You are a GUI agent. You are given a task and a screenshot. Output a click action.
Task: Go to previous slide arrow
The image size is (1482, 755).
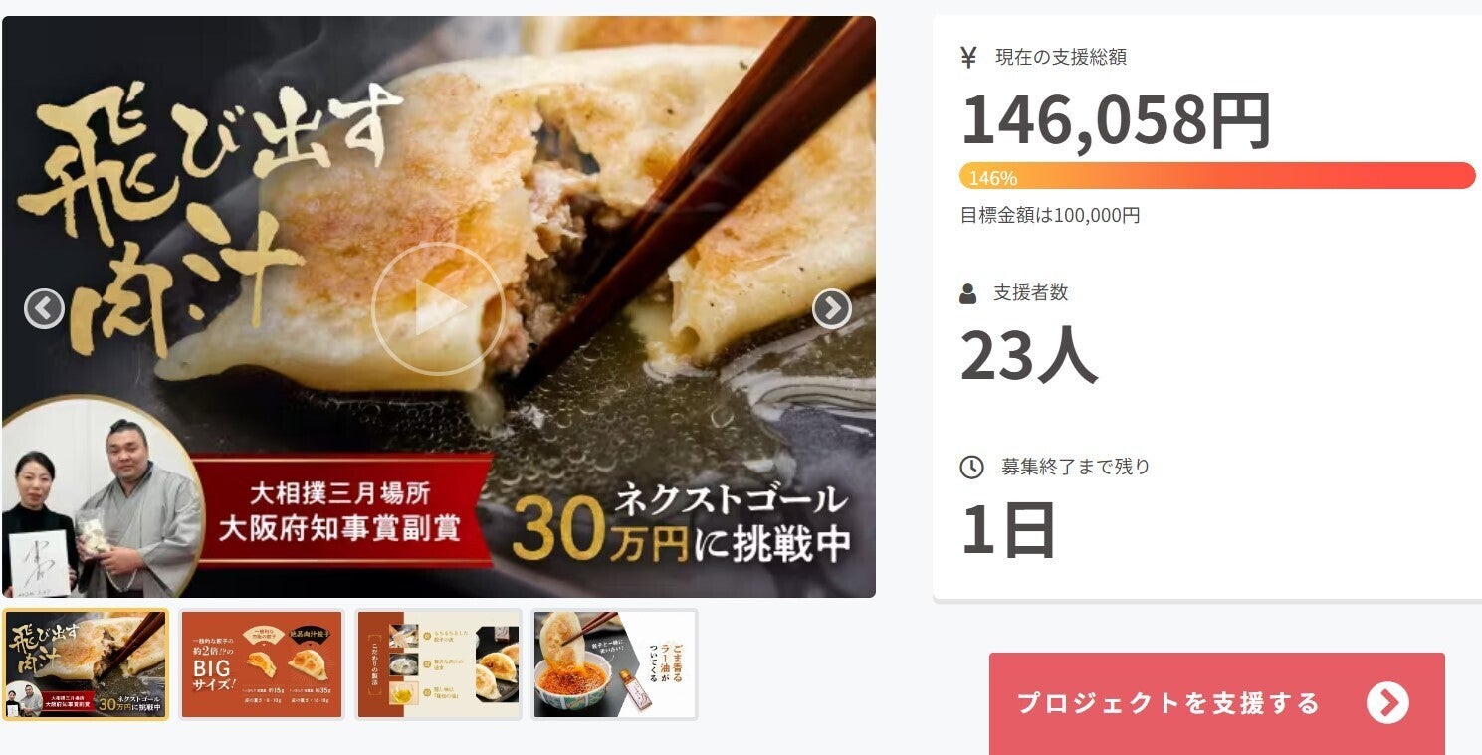click(44, 309)
